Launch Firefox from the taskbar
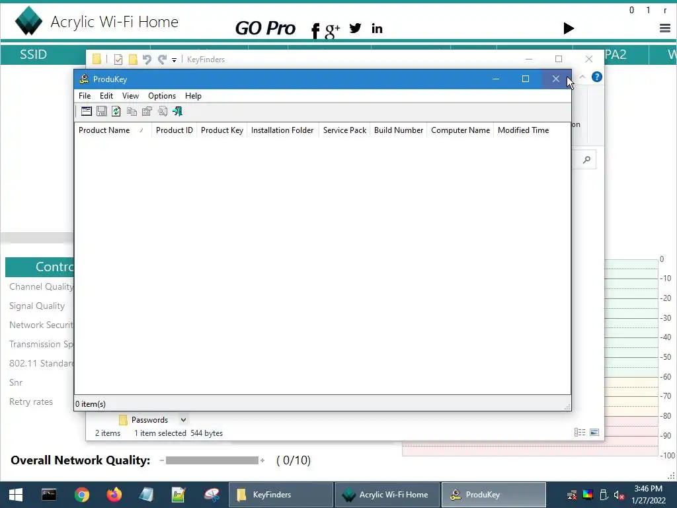This screenshot has width=677, height=508. click(114, 495)
